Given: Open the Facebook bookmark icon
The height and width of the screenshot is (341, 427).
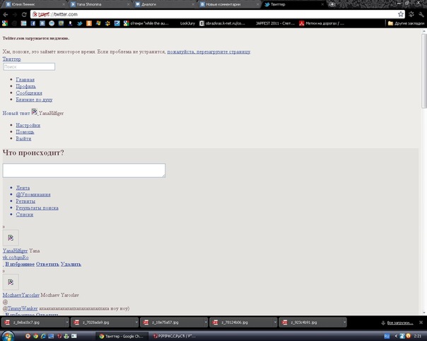Looking at the screenshot, I should pos(33,23).
